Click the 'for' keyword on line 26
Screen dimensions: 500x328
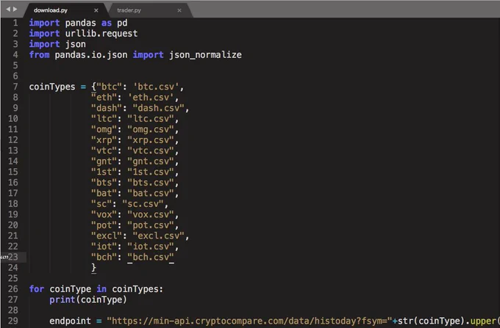point(37,289)
